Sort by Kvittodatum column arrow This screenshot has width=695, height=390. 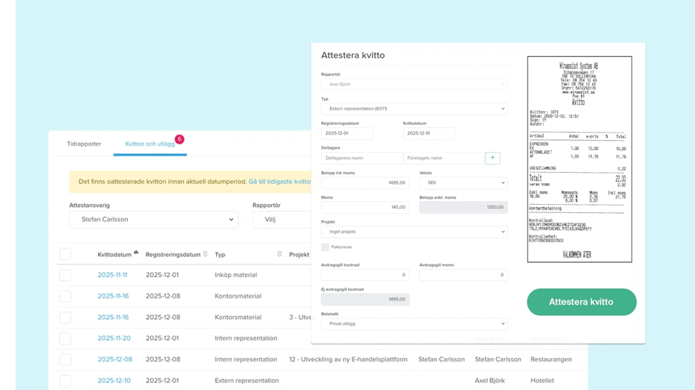136,253
